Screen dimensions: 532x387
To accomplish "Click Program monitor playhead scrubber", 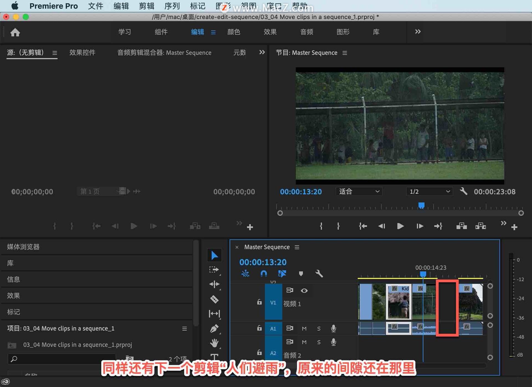I will (421, 206).
